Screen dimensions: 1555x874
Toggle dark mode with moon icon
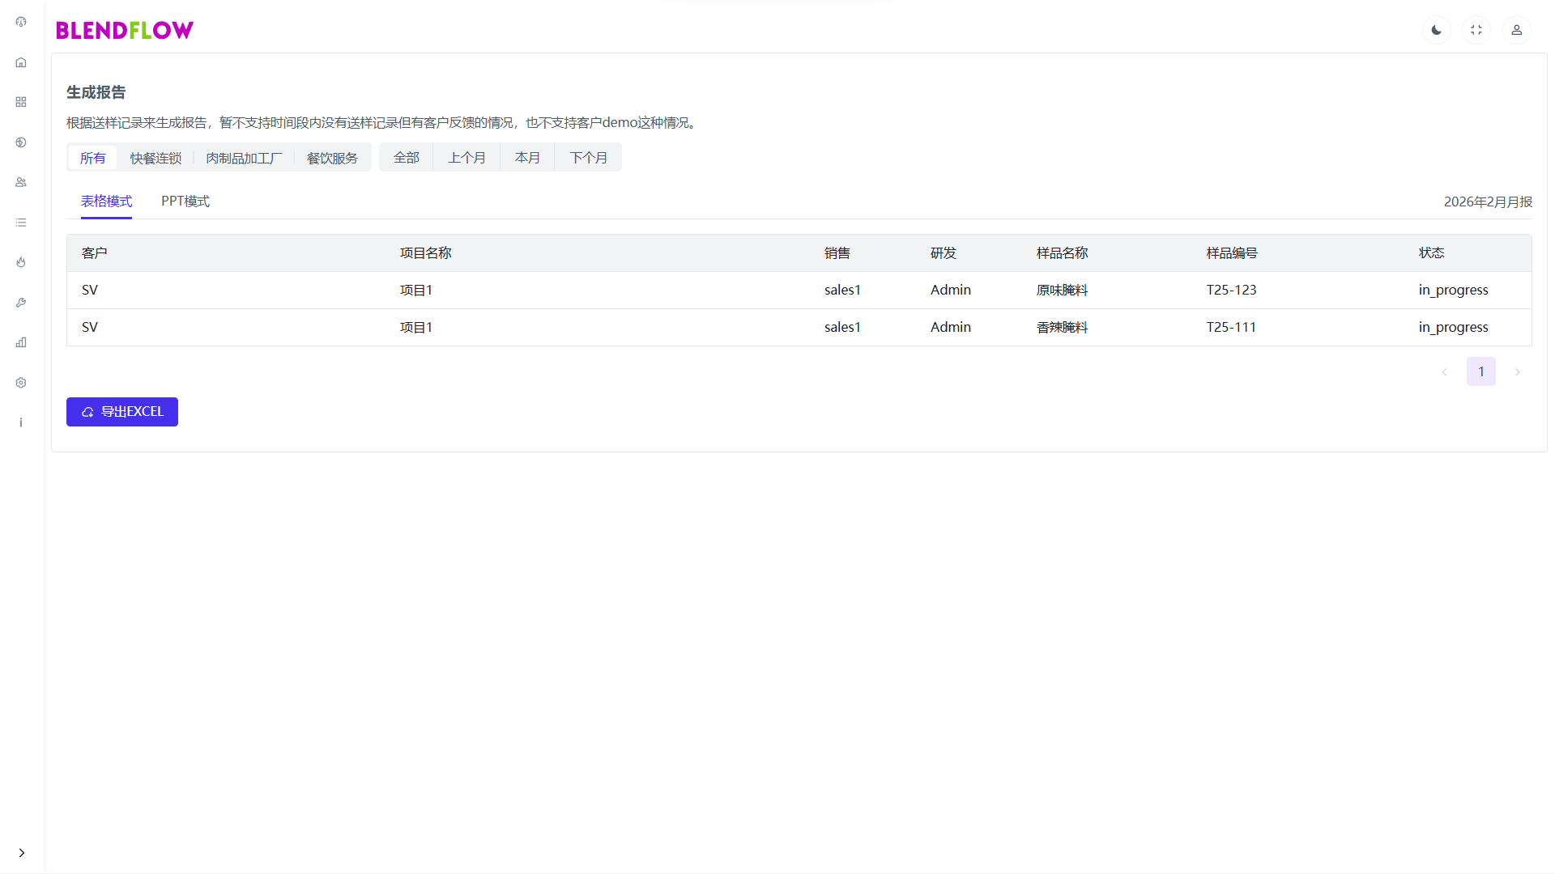click(1436, 30)
